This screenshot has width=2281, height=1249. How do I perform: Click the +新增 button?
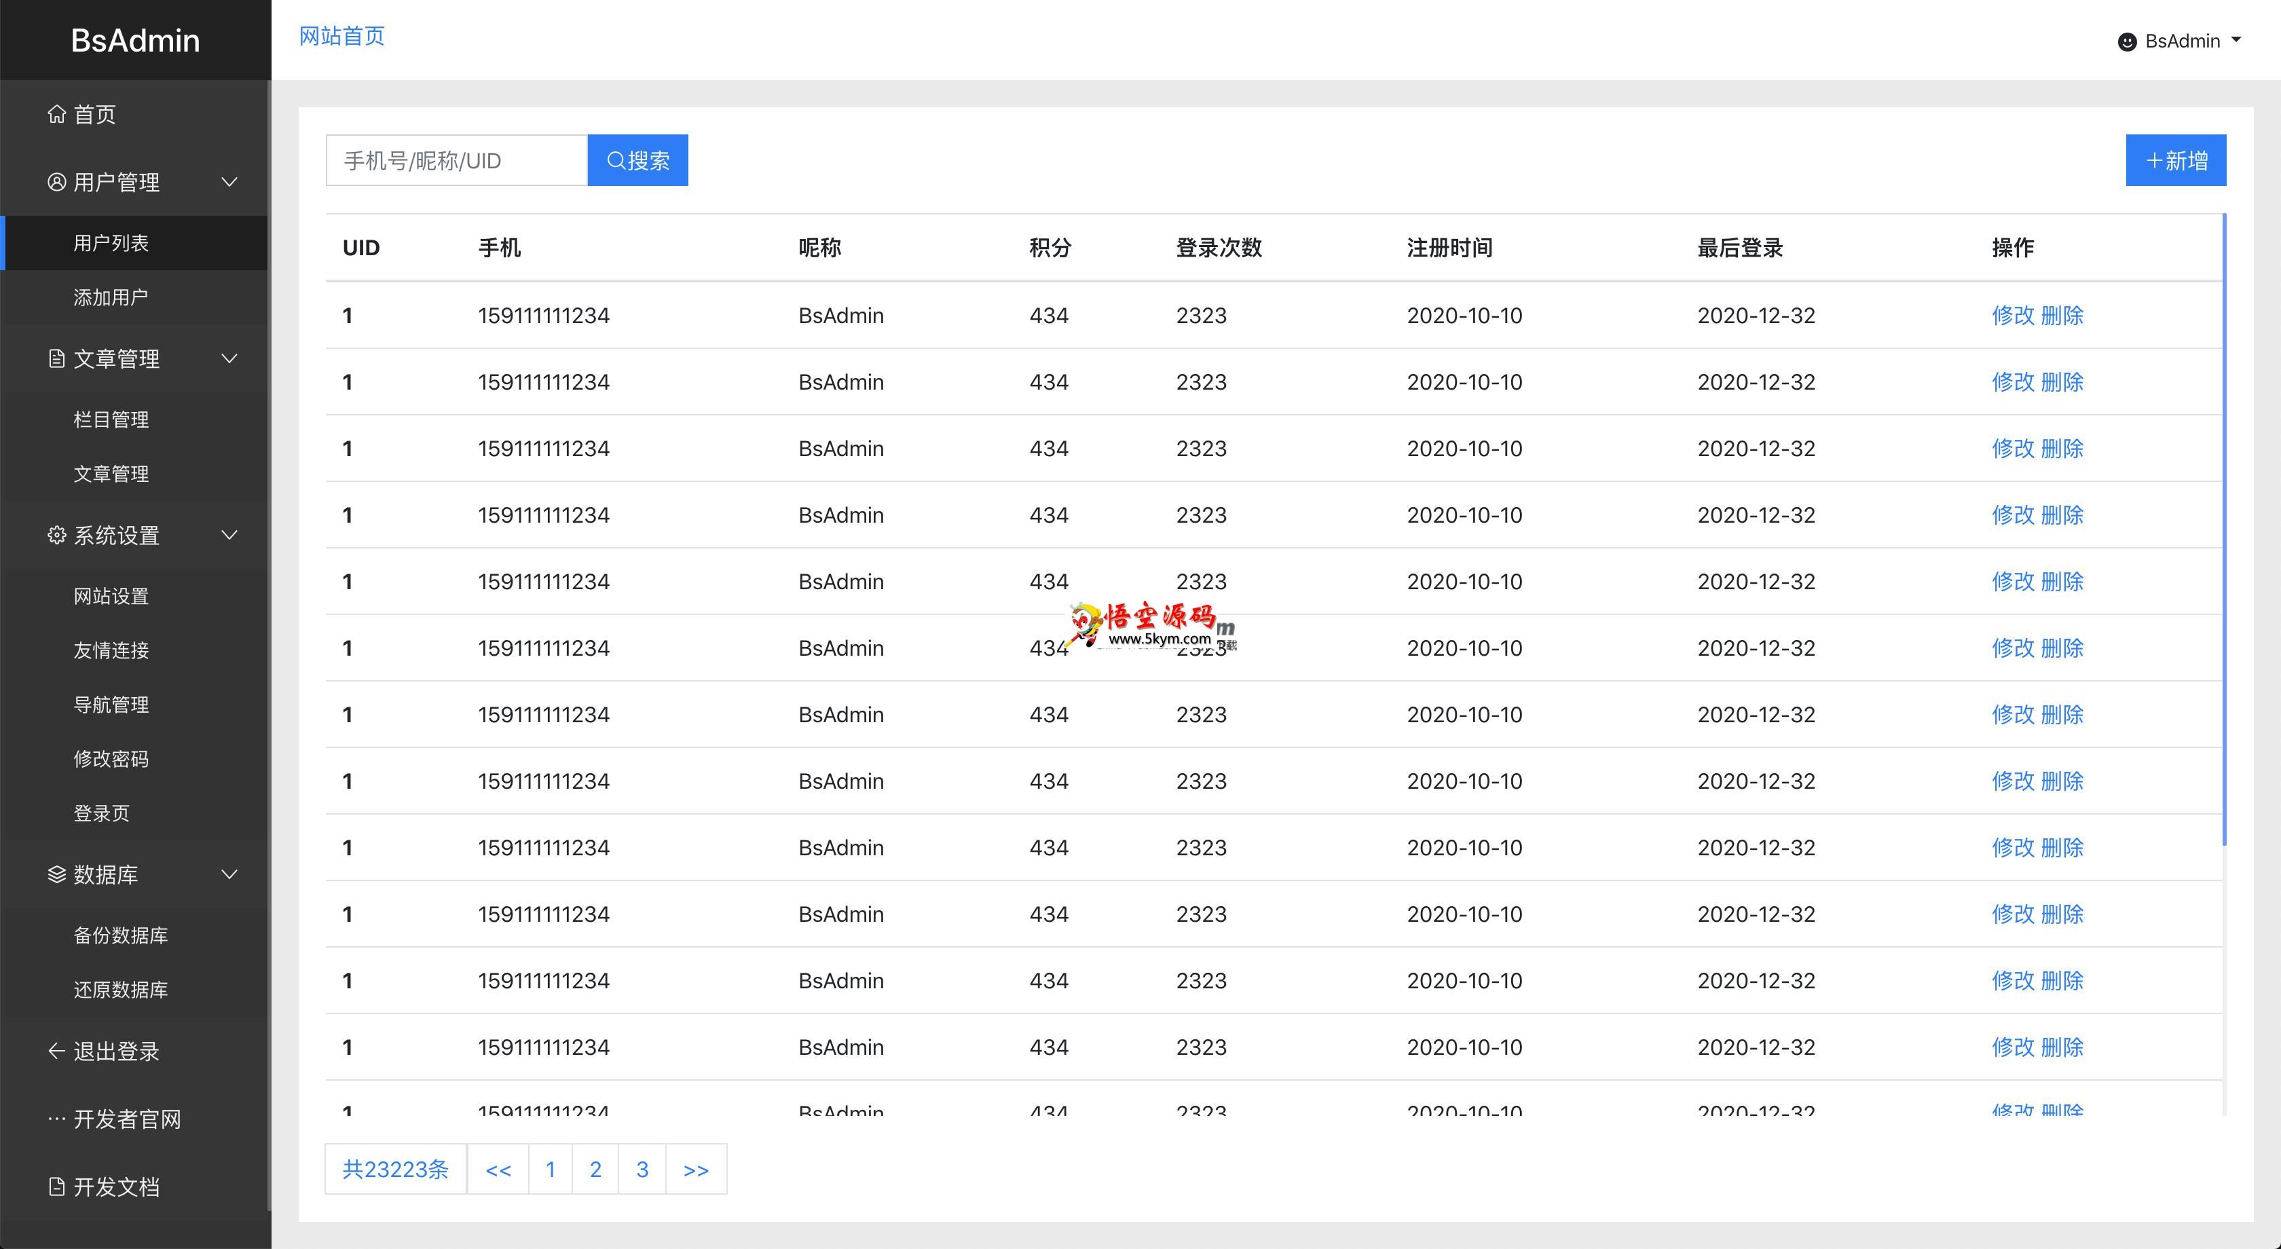coord(2176,160)
